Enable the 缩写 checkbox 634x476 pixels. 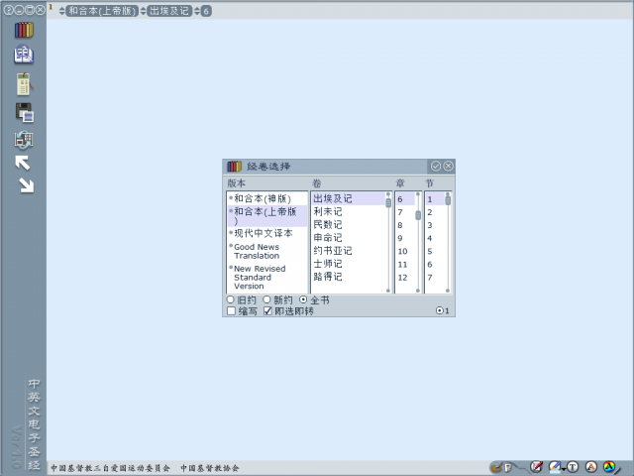tap(231, 310)
